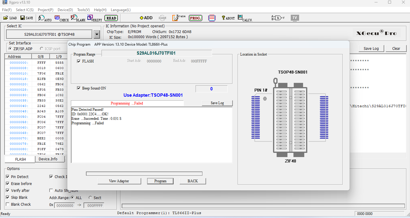Click the ID CHECK toolbar icon
410x218 pixels.
[62, 18]
